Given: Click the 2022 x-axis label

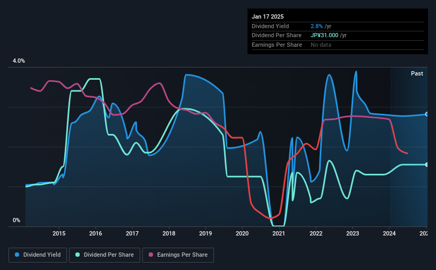Looking at the screenshot, I should pos(316,233).
